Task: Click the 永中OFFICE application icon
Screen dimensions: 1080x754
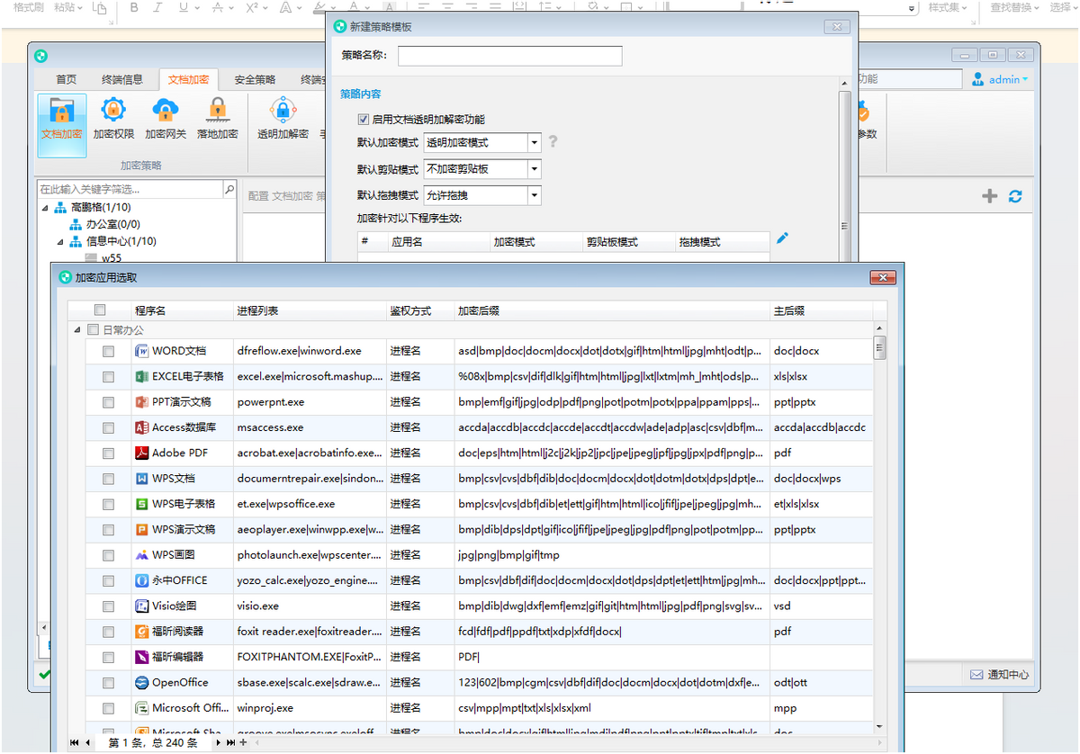Action: pos(141,580)
